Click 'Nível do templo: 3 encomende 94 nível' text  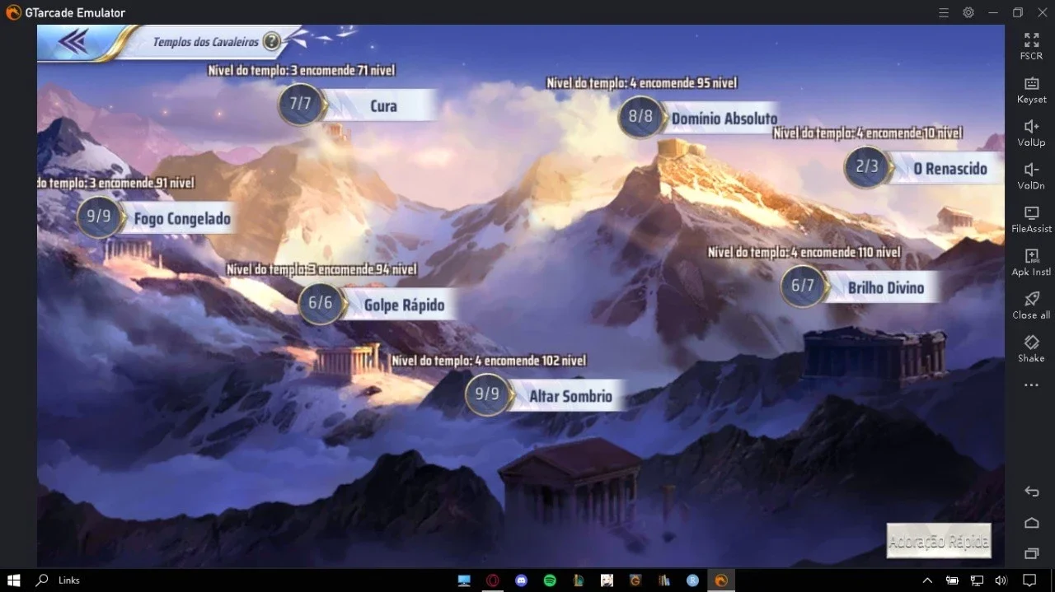point(321,269)
